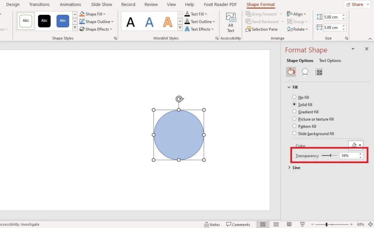Open the Size & Properties panel icon
The width and height of the screenshot is (374, 228).
[319, 72]
